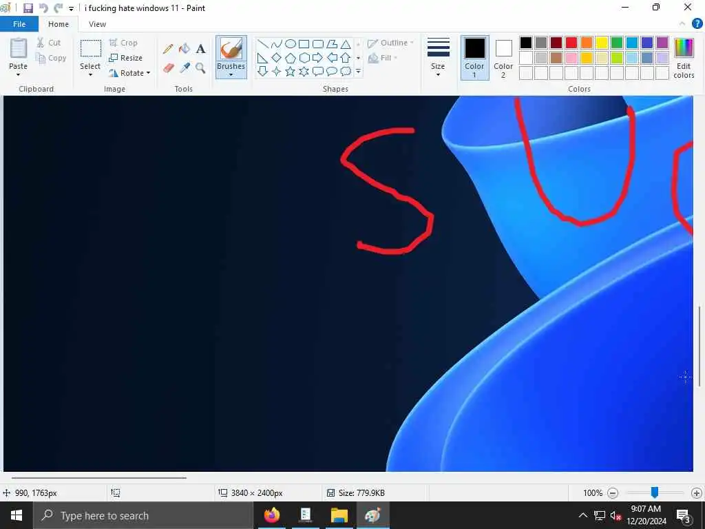Choose the Right triangle shape
Screen dimensions: 705x529
click(263, 58)
